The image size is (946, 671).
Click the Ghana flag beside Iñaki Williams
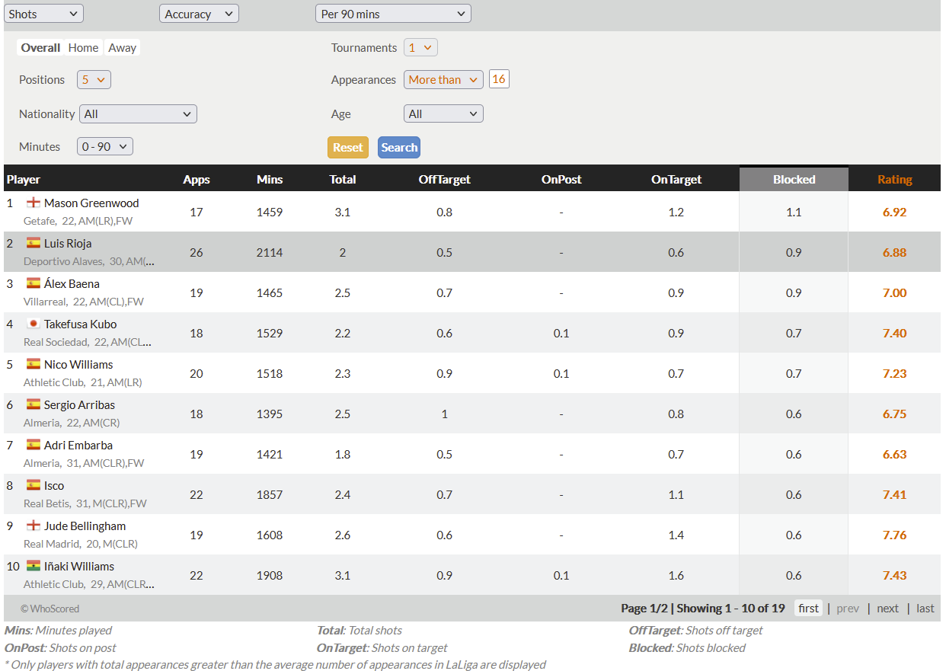coord(34,566)
